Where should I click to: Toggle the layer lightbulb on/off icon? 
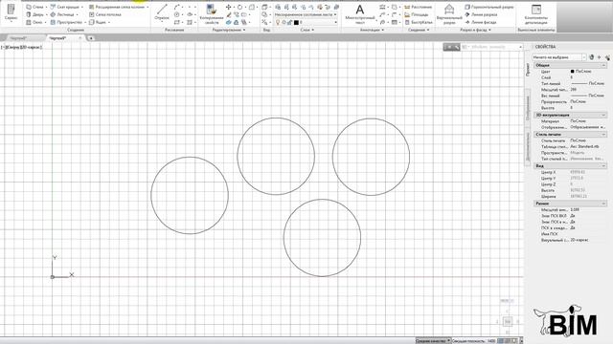278,22
